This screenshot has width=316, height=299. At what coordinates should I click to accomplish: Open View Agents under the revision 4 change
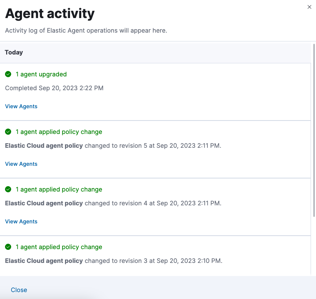point(21,221)
